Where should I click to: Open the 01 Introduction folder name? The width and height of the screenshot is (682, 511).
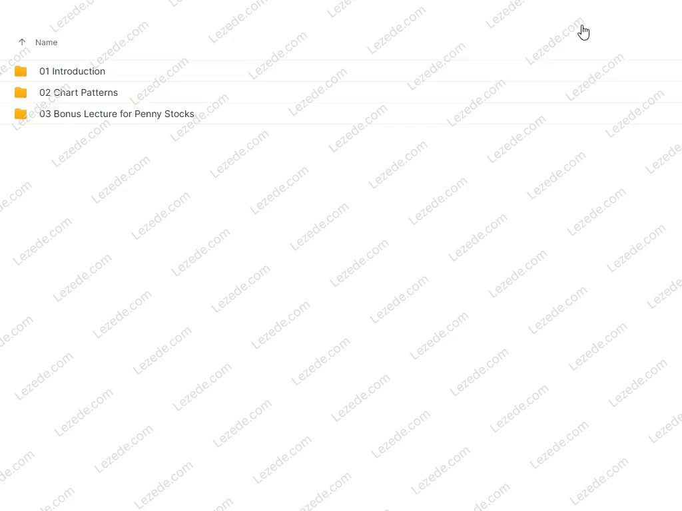click(x=72, y=71)
